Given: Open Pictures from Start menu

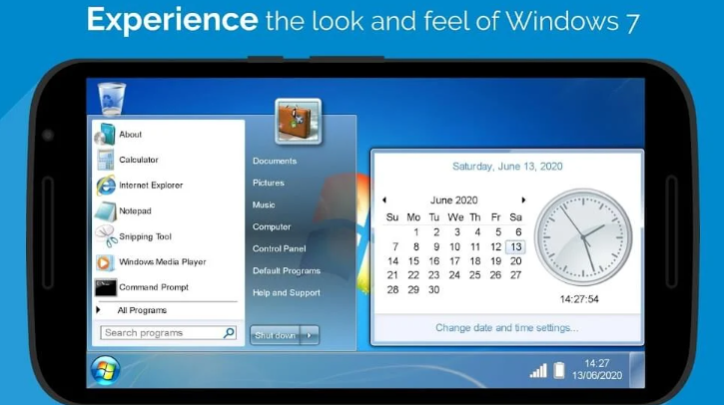Looking at the screenshot, I should 269,183.
